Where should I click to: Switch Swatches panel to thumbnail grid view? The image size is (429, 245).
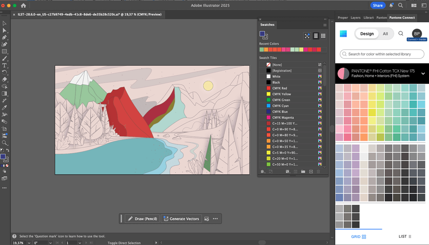323,36
